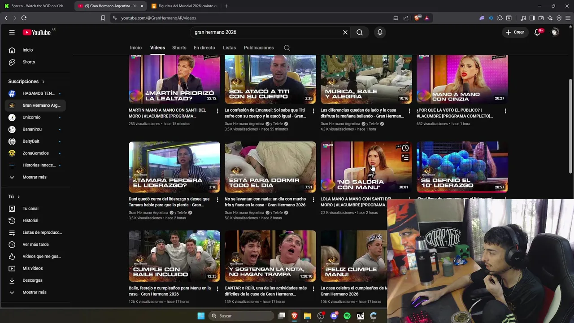Click the Crear button
This screenshot has height=323, width=574.
click(x=515, y=32)
